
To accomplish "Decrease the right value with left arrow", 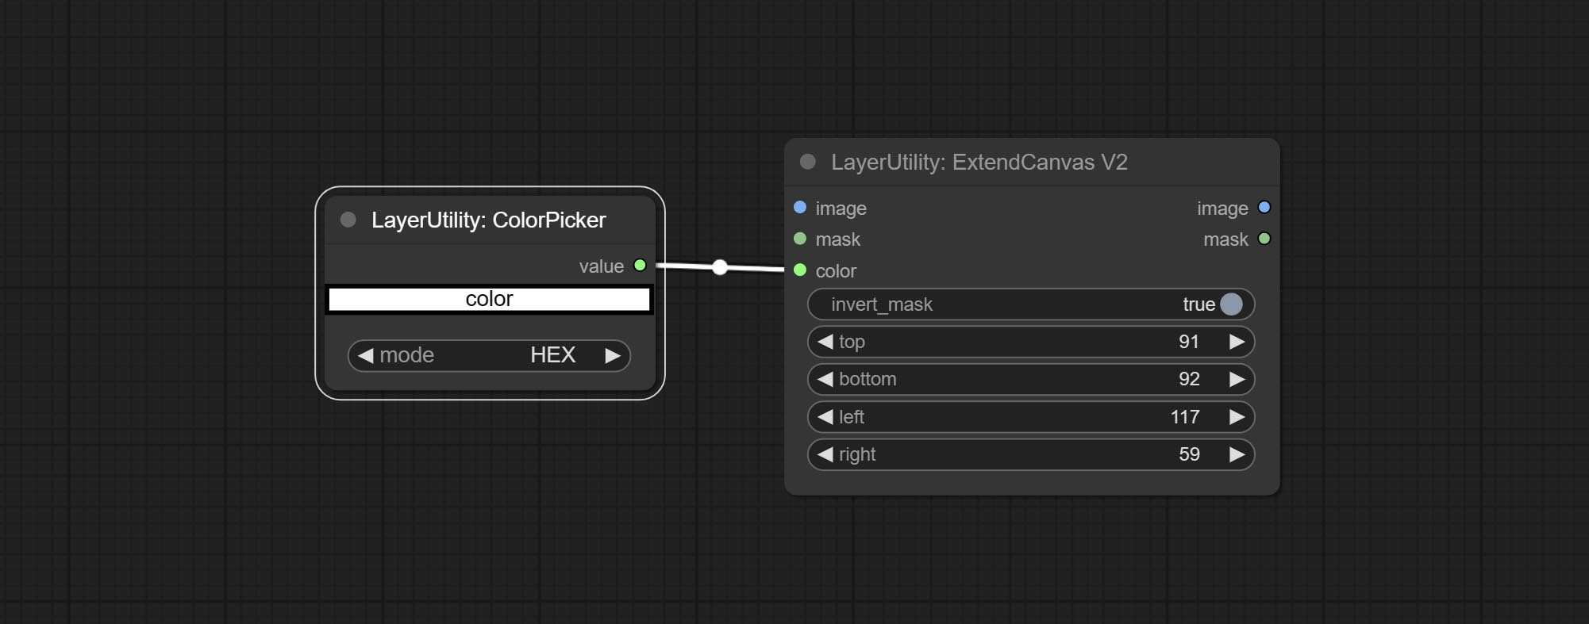I will coord(825,454).
